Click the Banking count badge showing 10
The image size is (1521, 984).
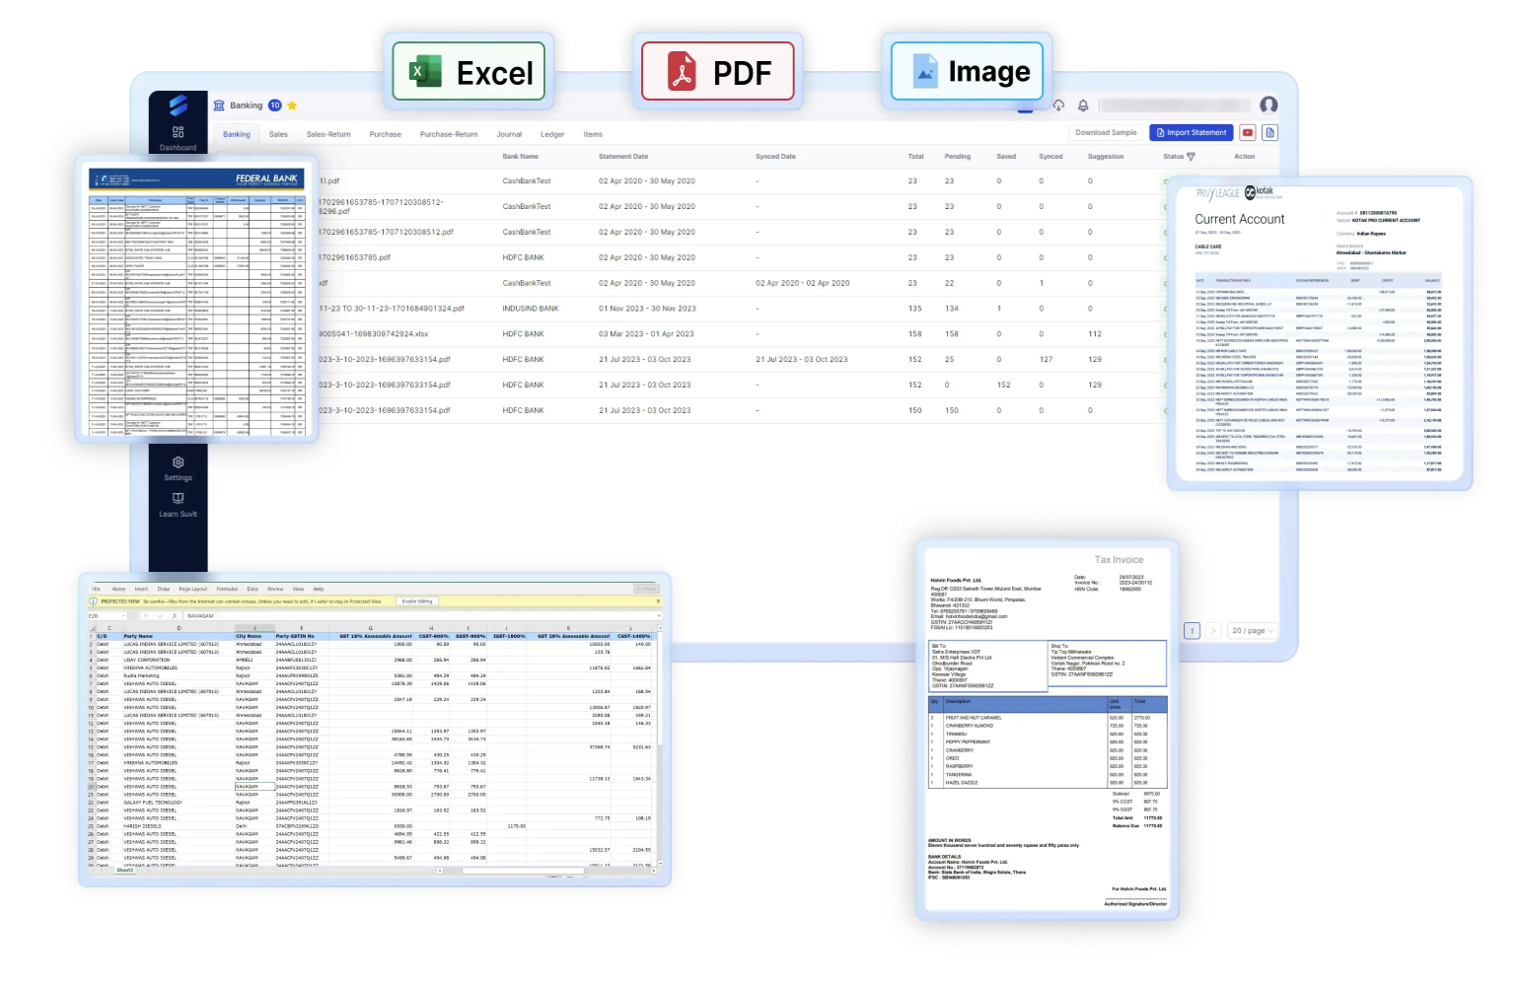tap(274, 105)
